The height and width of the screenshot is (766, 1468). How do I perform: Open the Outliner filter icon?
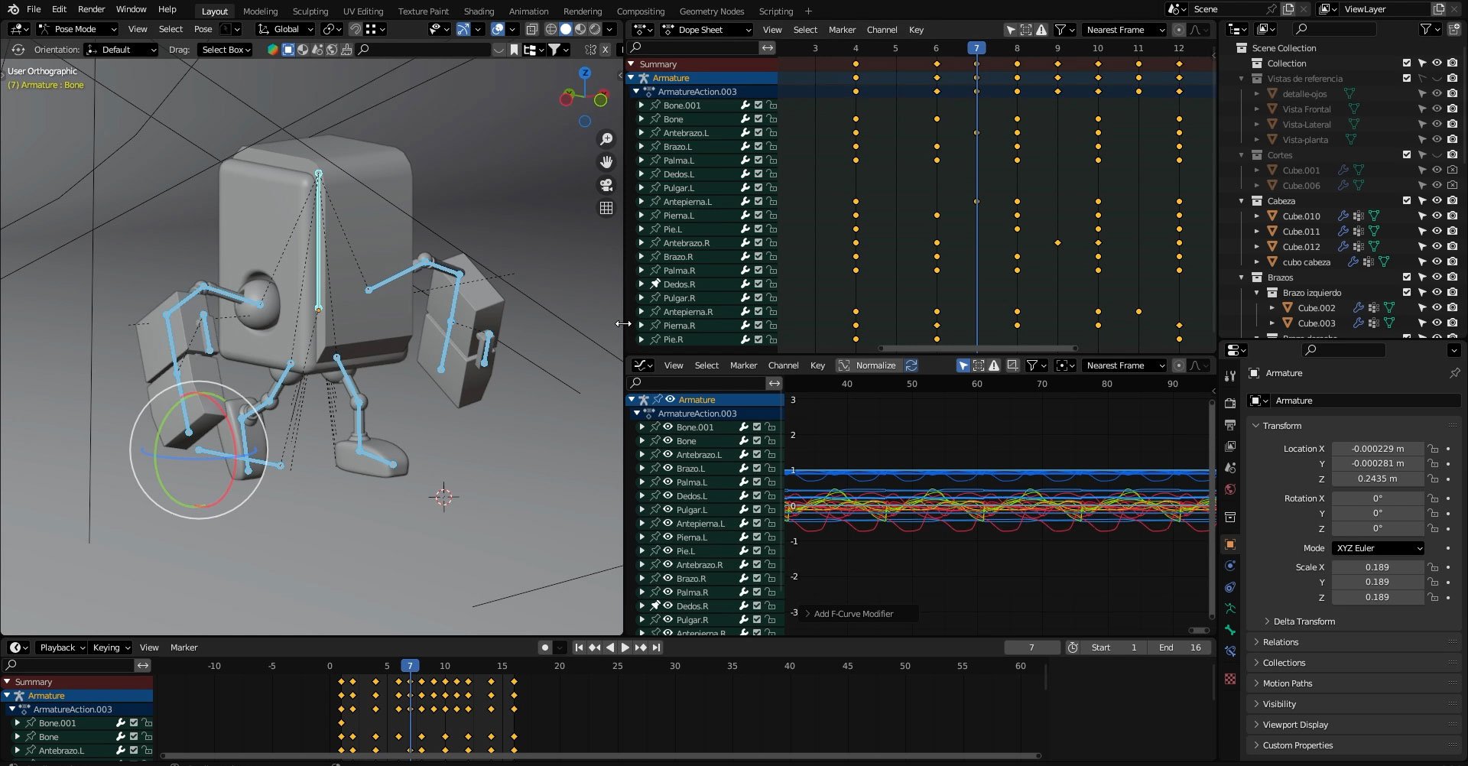click(1427, 28)
